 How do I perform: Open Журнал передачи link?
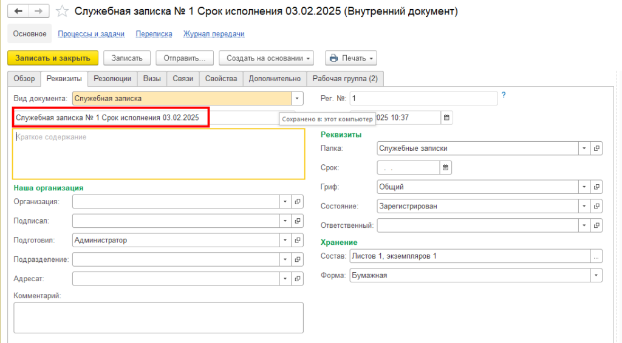coord(214,34)
